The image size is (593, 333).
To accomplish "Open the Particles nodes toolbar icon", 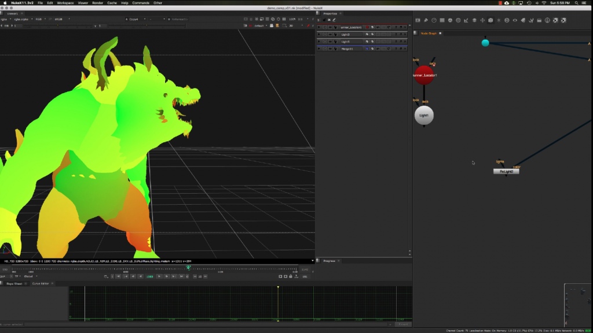I will (x=498, y=20).
